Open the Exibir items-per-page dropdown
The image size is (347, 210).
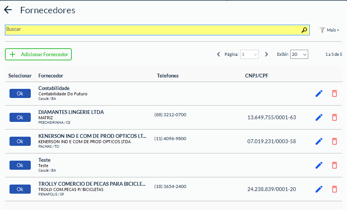(x=299, y=55)
